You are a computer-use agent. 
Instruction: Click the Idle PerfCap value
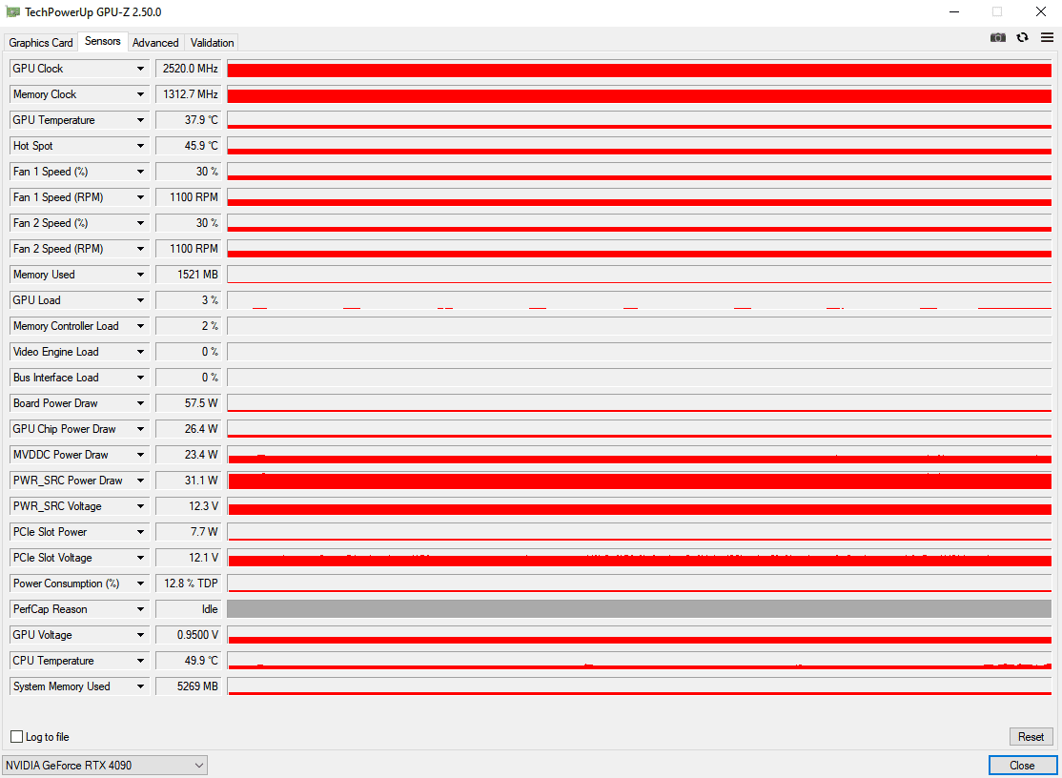[189, 608]
